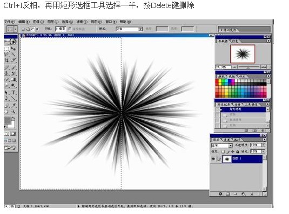Open the layer blend mode dropdown

pyautogui.click(x=221, y=145)
